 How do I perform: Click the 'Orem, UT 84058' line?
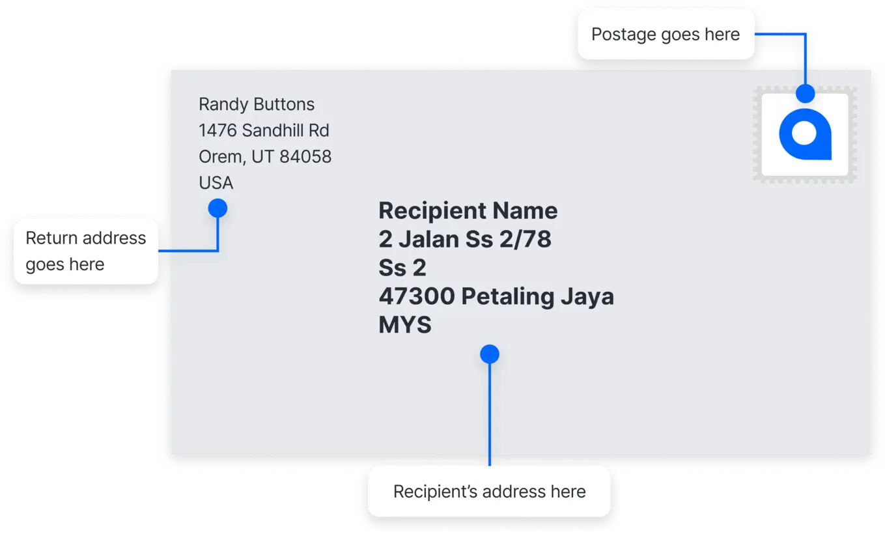265,156
